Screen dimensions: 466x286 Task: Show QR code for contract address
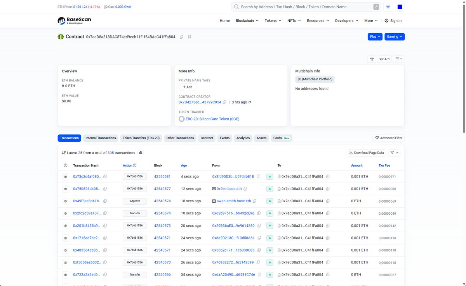190,37
